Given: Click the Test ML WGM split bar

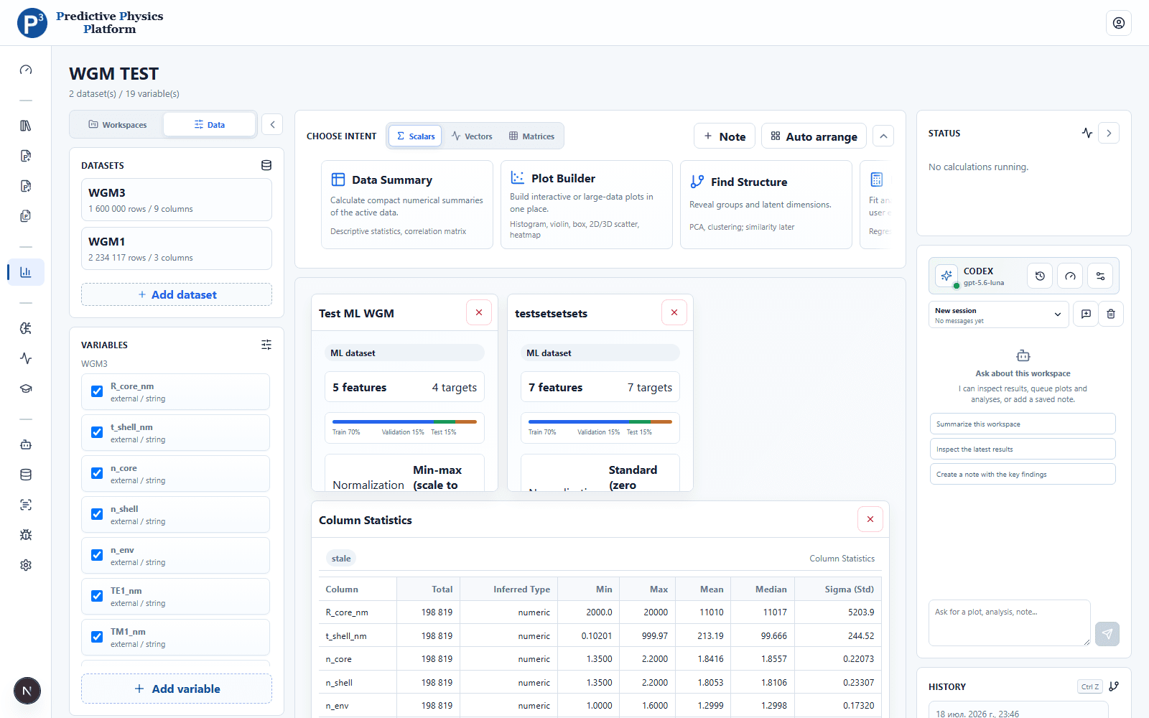Looking at the screenshot, I should [x=404, y=422].
